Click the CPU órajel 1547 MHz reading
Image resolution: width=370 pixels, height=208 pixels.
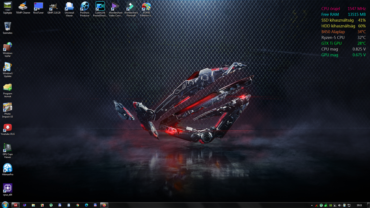[343, 9]
